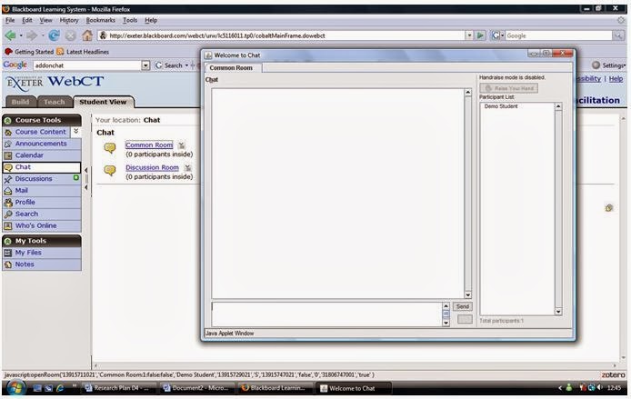Click the Common Room speech bubble icon
Viewport: 631px width, 399px height.
(x=110, y=148)
